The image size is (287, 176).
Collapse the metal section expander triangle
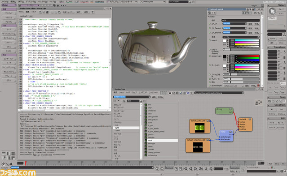208,17
